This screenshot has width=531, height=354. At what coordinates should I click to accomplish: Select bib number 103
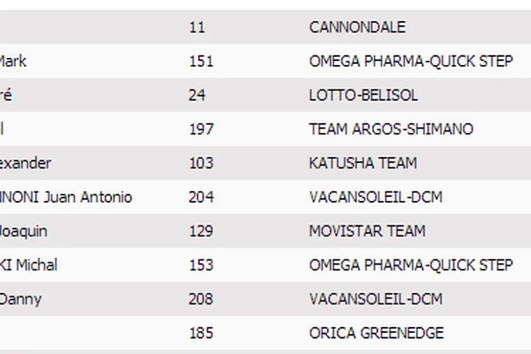tap(201, 163)
